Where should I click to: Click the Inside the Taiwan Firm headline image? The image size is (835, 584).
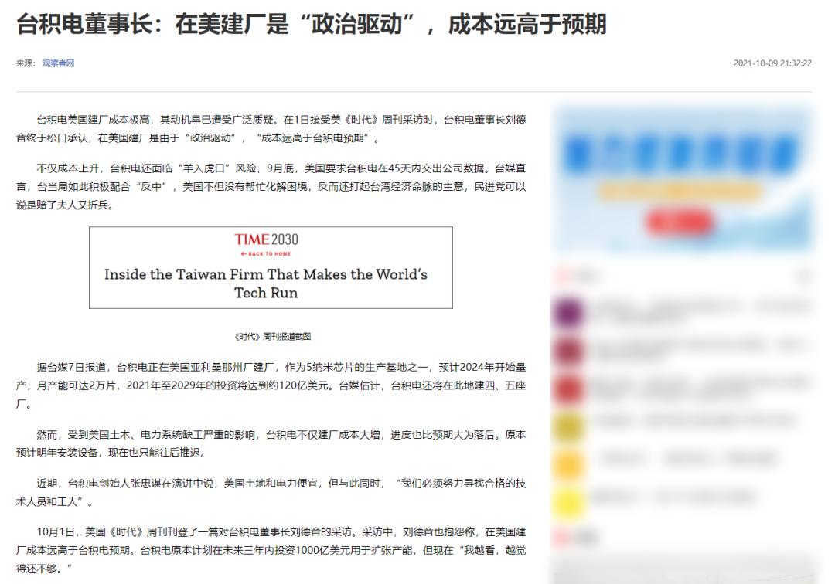pos(271,280)
